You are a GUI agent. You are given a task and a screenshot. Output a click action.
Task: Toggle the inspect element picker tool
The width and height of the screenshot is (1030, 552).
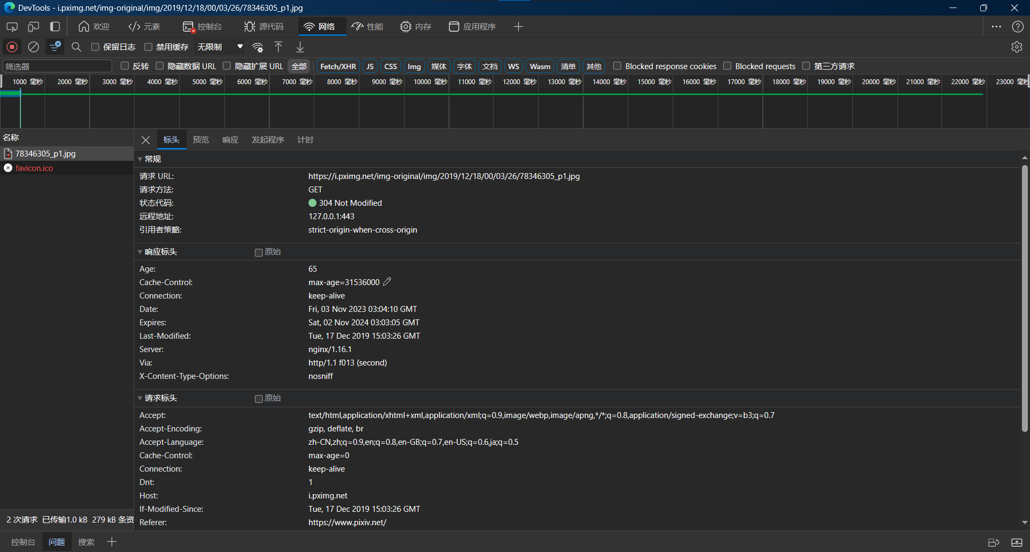coord(12,27)
